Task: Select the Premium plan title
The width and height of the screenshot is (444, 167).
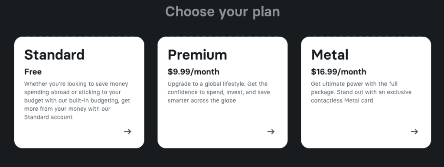Action: pyautogui.click(x=197, y=55)
